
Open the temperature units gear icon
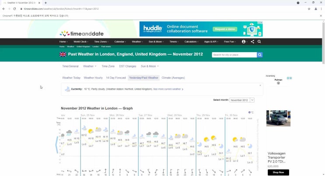(250, 112)
